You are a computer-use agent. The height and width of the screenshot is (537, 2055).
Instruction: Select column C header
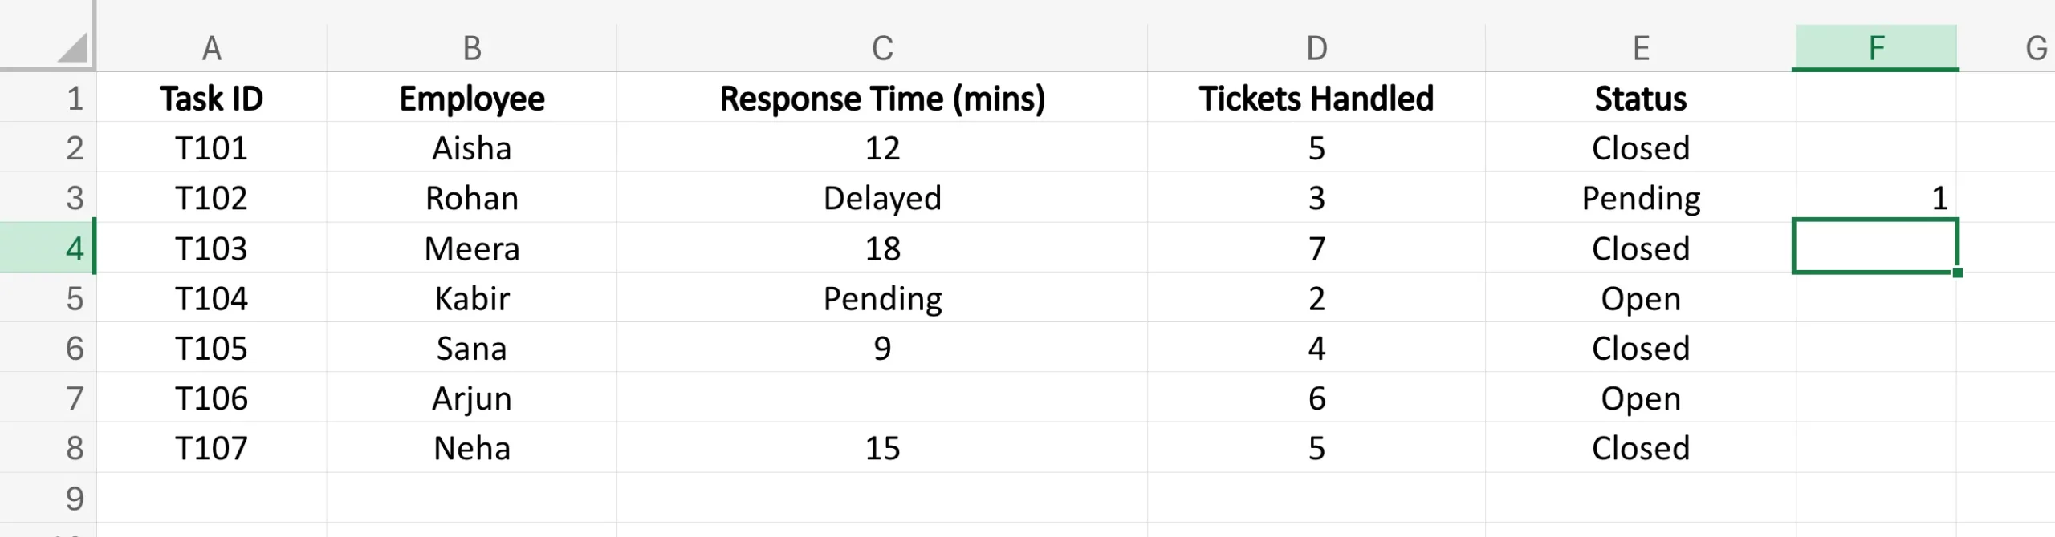click(x=882, y=49)
